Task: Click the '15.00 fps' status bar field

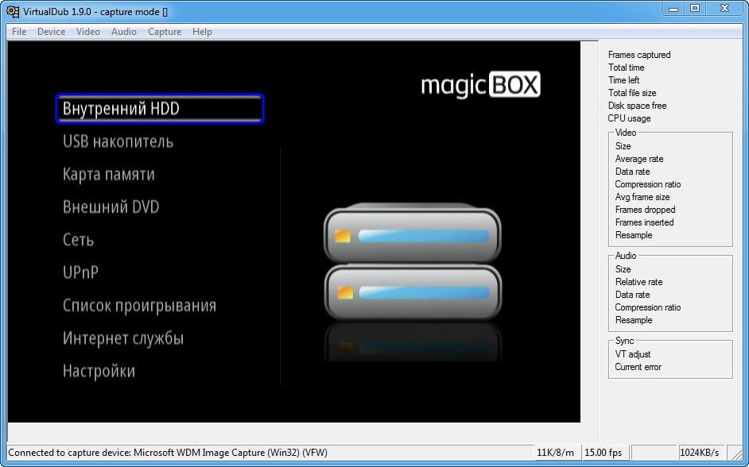Action: 605,452
